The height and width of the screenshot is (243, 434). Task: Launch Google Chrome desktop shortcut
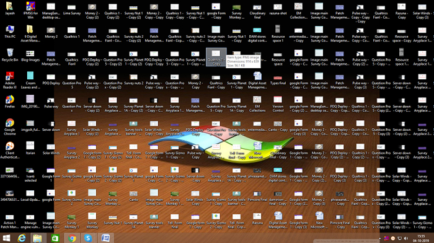pos(10,126)
